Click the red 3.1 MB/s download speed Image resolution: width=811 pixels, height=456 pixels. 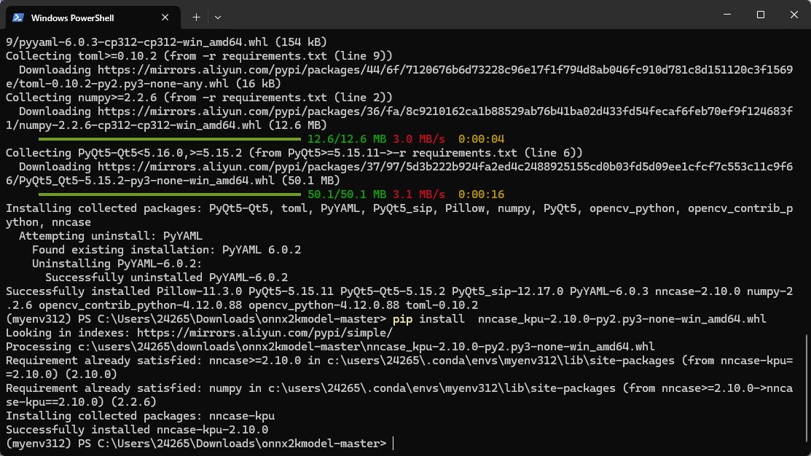click(x=418, y=194)
